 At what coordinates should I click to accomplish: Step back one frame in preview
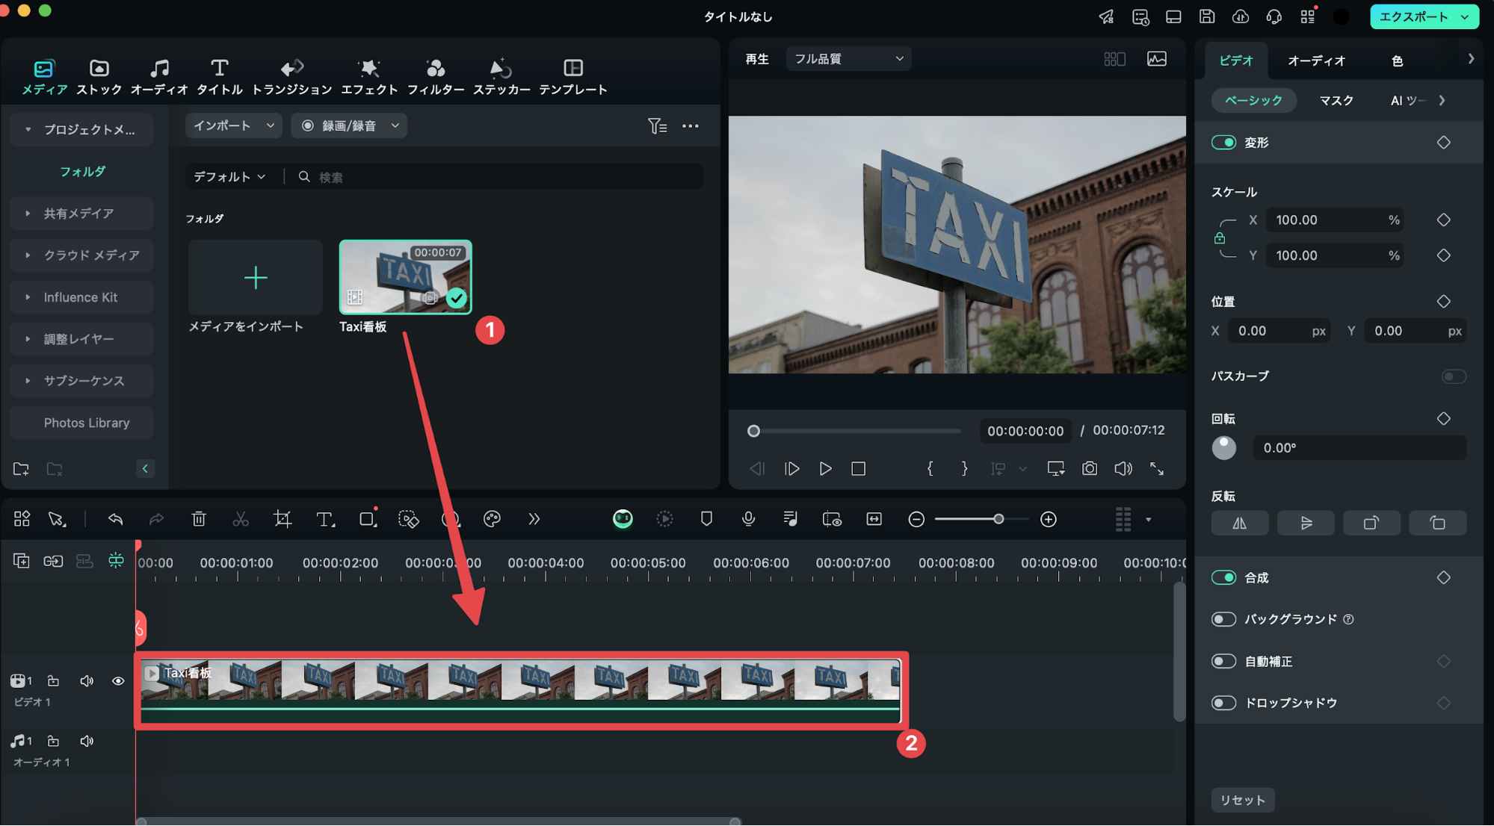point(757,468)
